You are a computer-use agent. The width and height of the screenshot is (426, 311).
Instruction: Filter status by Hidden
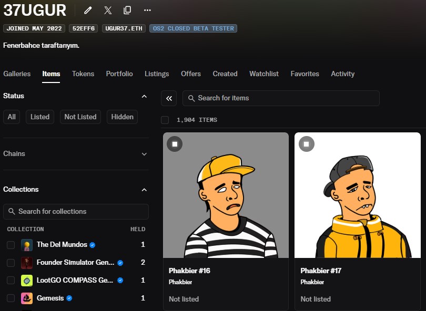pos(122,117)
